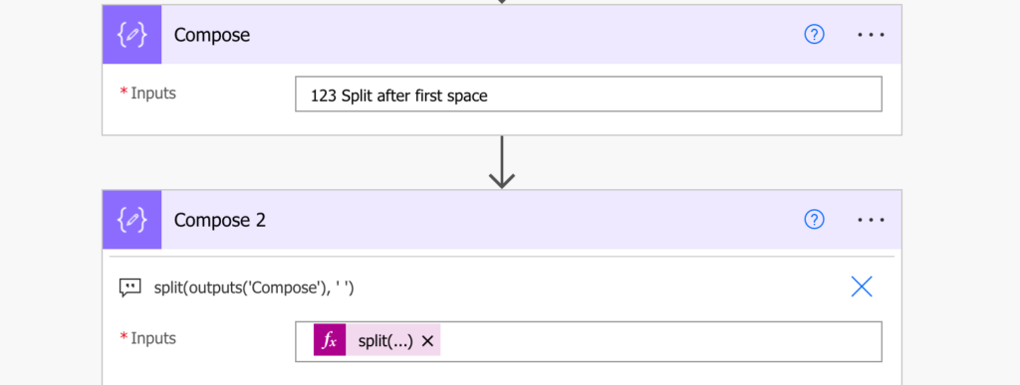Open help for the Compose action
The image size is (1020, 385).
tap(815, 35)
